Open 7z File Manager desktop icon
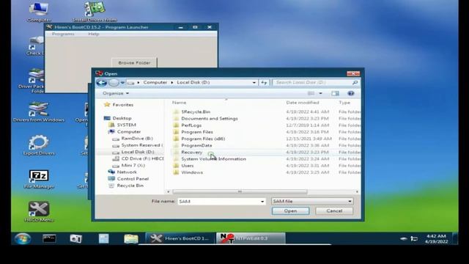Image resolution: width=469 pixels, height=264 pixels. pos(39,179)
